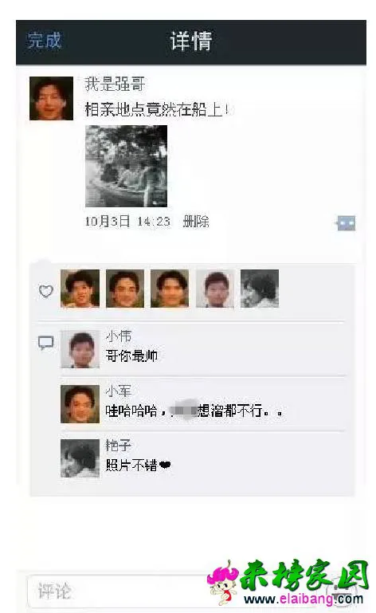Tap the 我是强哥 username

click(115, 84)
